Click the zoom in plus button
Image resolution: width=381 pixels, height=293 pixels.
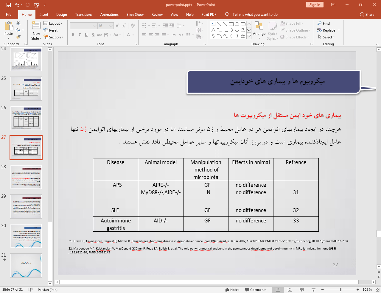coord(357,290)
